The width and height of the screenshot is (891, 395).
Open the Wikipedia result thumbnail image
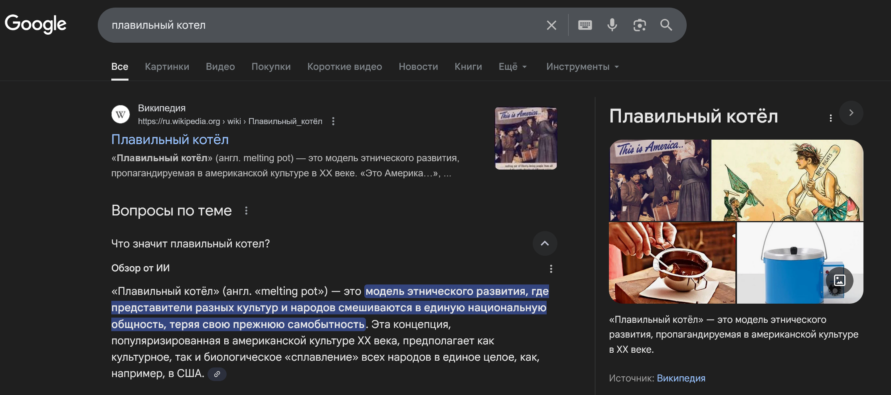coord(526,138)
